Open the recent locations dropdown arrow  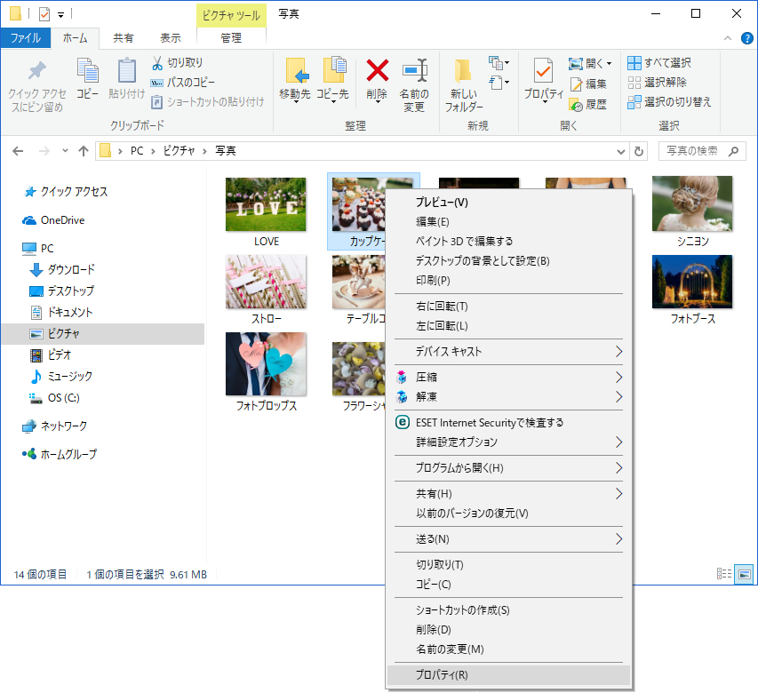65,151
